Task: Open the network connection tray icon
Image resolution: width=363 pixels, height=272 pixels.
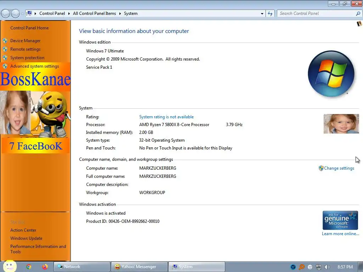Action: click(x=319, y=267)
